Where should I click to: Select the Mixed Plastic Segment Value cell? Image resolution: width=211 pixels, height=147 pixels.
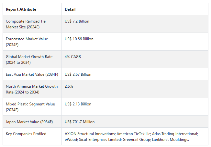click(x=30, y=107)
